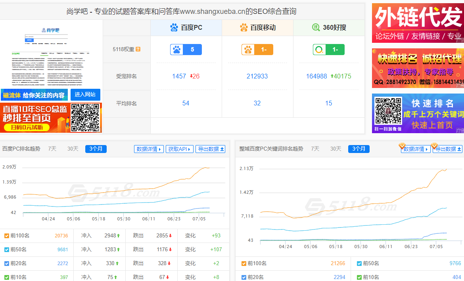Click 360 ranking value 164988

316,76
